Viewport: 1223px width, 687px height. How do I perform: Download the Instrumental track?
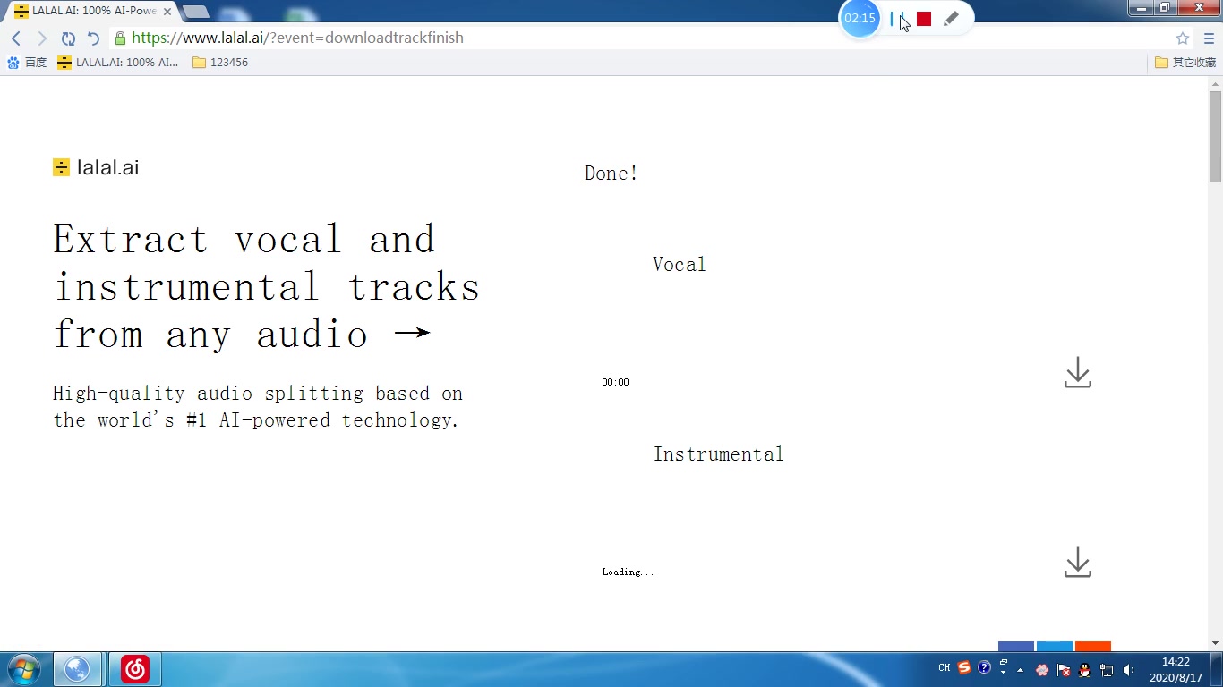[x=1078, y=562]
